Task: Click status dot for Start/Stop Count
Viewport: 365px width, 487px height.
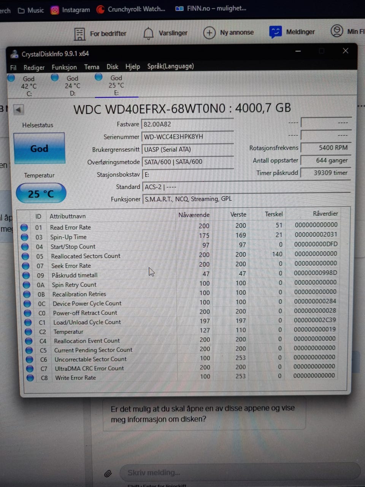Action: point(25,246)
